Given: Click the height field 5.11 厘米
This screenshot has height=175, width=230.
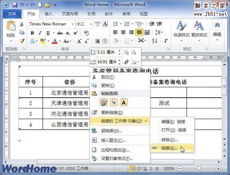Looking at the screenshot, I should coord(107,52).
